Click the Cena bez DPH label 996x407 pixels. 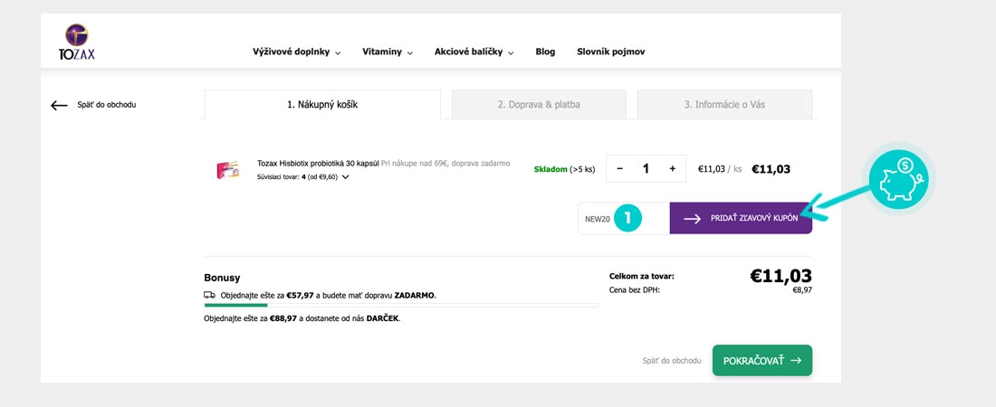(635, 290)
